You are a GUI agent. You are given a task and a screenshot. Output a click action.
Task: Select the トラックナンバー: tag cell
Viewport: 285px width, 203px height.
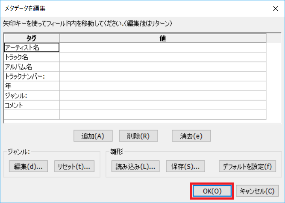[x=32, y=76]
